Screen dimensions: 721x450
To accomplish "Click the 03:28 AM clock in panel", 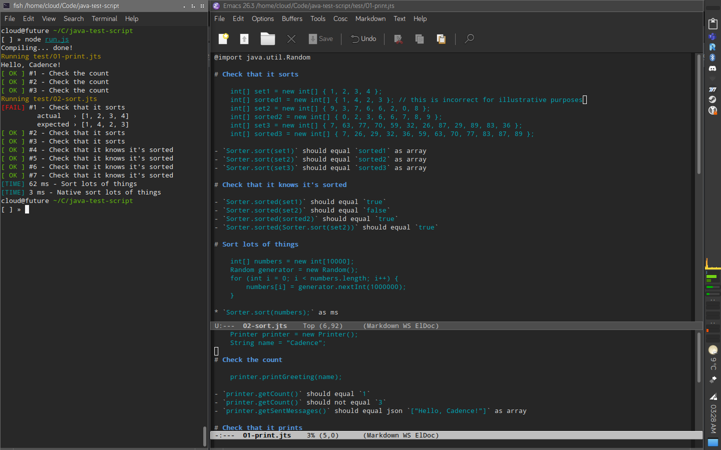I will click(x=713, y=419).
